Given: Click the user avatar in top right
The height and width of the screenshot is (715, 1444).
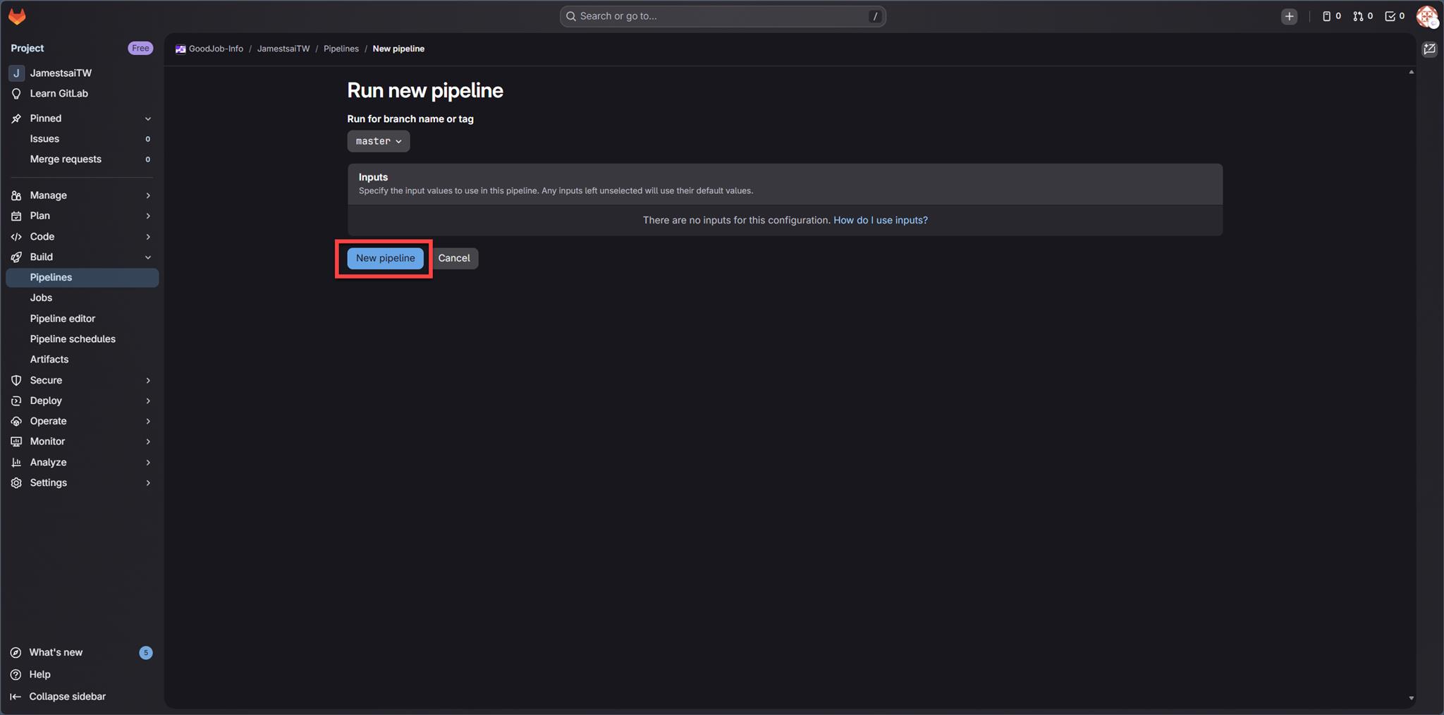Looking at the screenshot, I should [x=1426, y=16].
